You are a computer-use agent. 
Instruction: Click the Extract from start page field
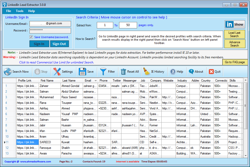pyautogui.click(x=105, y=25)
